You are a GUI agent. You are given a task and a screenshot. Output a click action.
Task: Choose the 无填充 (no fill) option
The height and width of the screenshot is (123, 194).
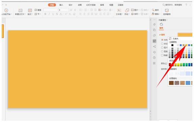point(174,39)
